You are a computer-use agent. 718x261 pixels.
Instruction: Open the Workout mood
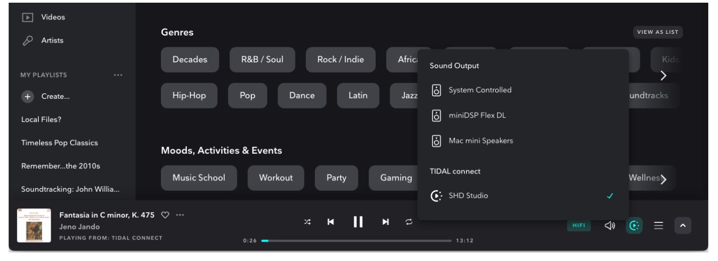tap(276, 178)
